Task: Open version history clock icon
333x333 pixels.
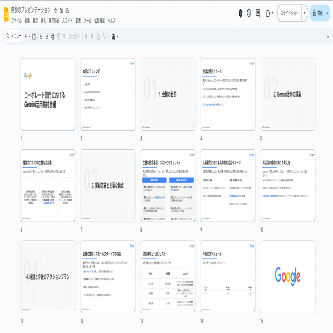Action: click(249, 13)
